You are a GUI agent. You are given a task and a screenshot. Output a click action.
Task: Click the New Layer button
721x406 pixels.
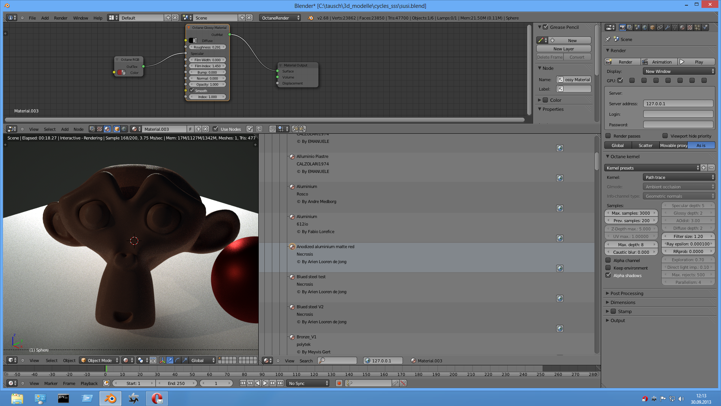click(563, 49)
